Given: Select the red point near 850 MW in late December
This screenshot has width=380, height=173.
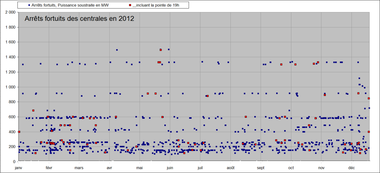Looking at the screenshot, I should coord(369,98).
